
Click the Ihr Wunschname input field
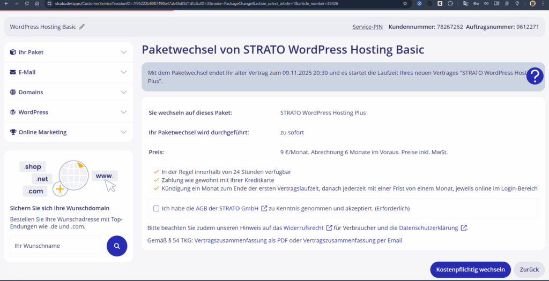click(55, 246)
